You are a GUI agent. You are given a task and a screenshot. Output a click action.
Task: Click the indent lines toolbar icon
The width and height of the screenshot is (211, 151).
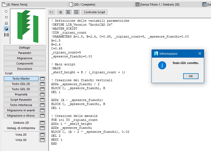[x=68, y=12]
